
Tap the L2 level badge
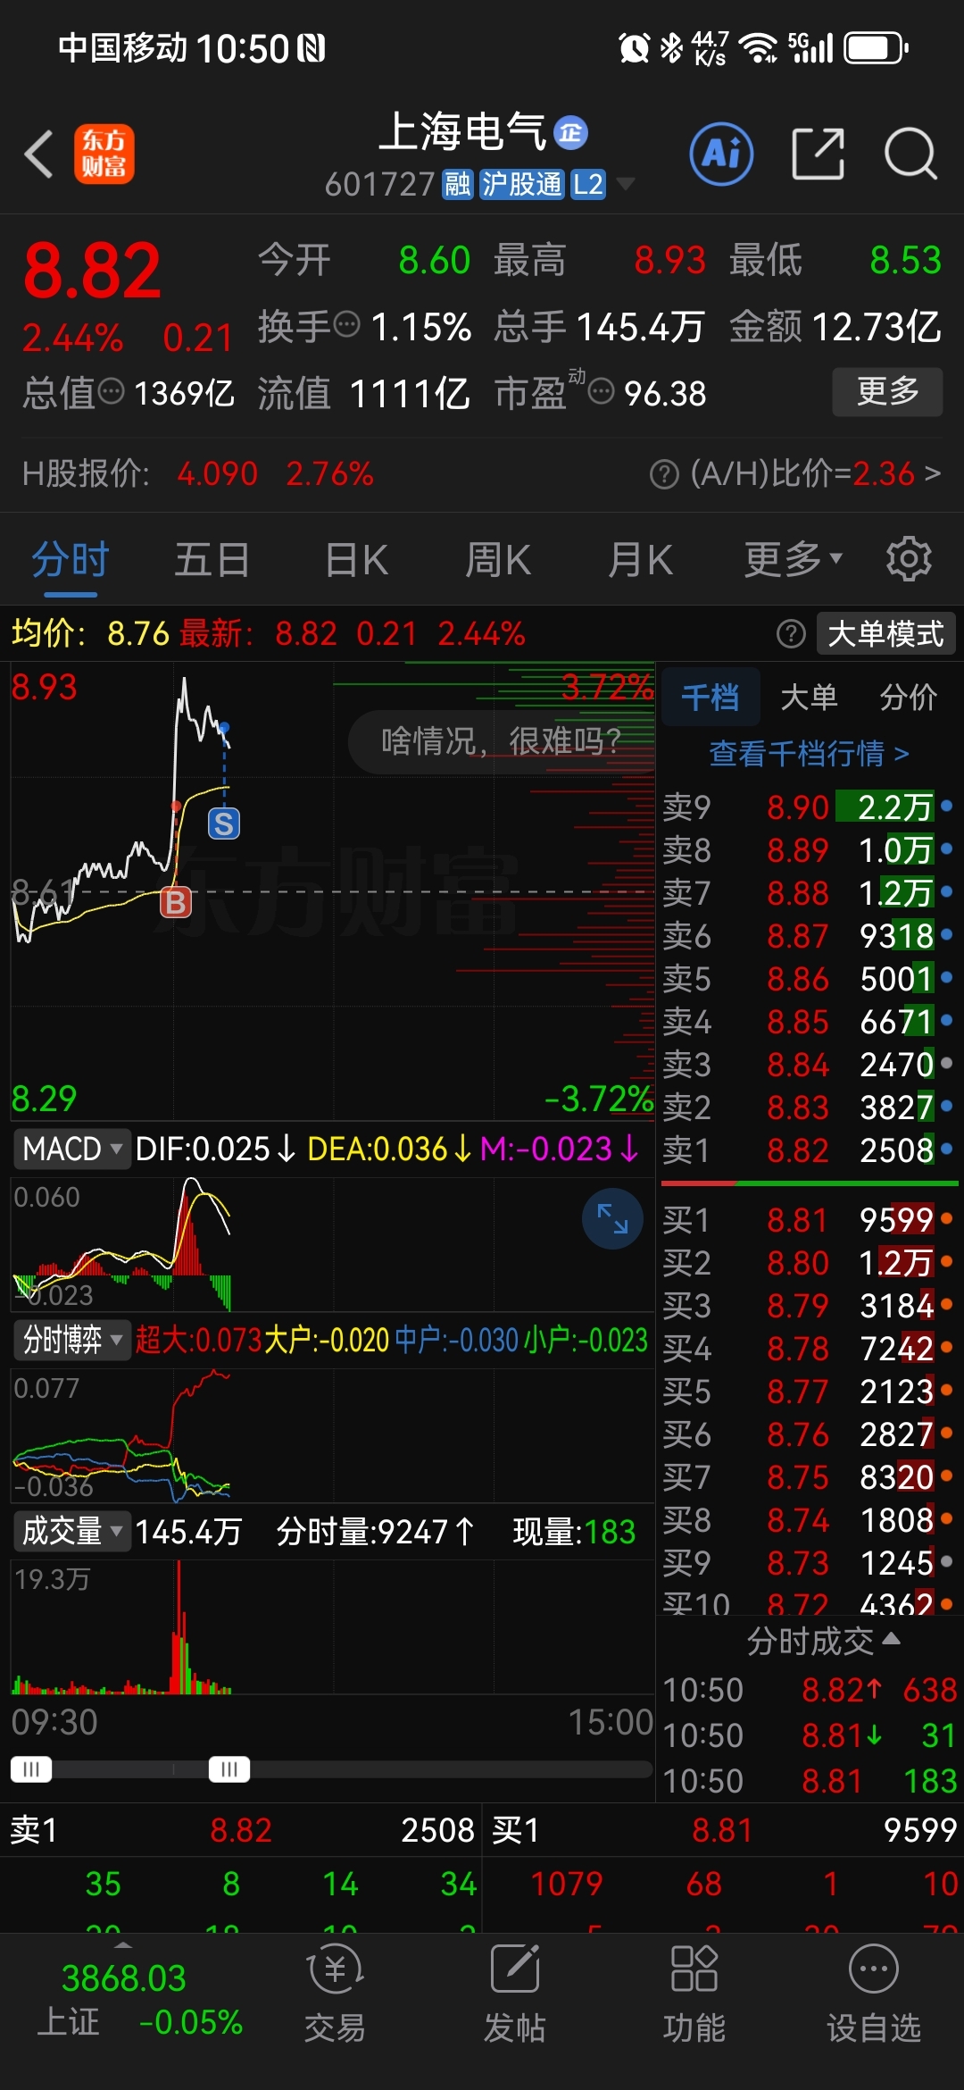pyautogui.click(x=587, y=184)
